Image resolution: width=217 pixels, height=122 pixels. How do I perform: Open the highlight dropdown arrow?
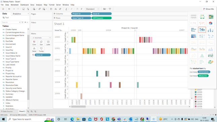click(69, 9)
